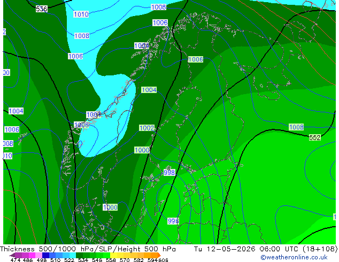339x262 pixels.
Task: Select the 1002 isobar label
Action: 147,128
